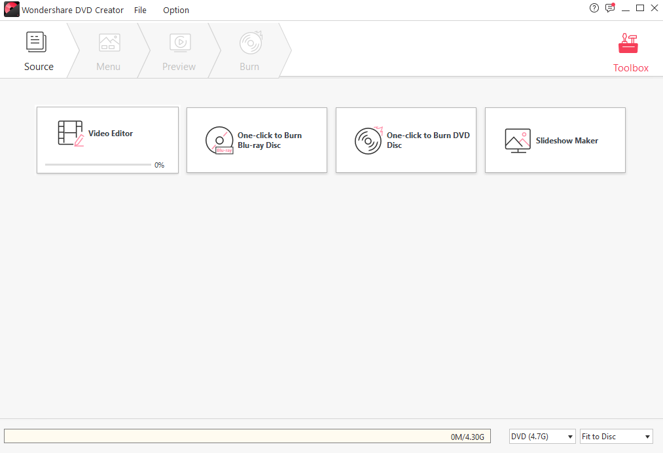Click the Source step icon

(x=37, y=42)
